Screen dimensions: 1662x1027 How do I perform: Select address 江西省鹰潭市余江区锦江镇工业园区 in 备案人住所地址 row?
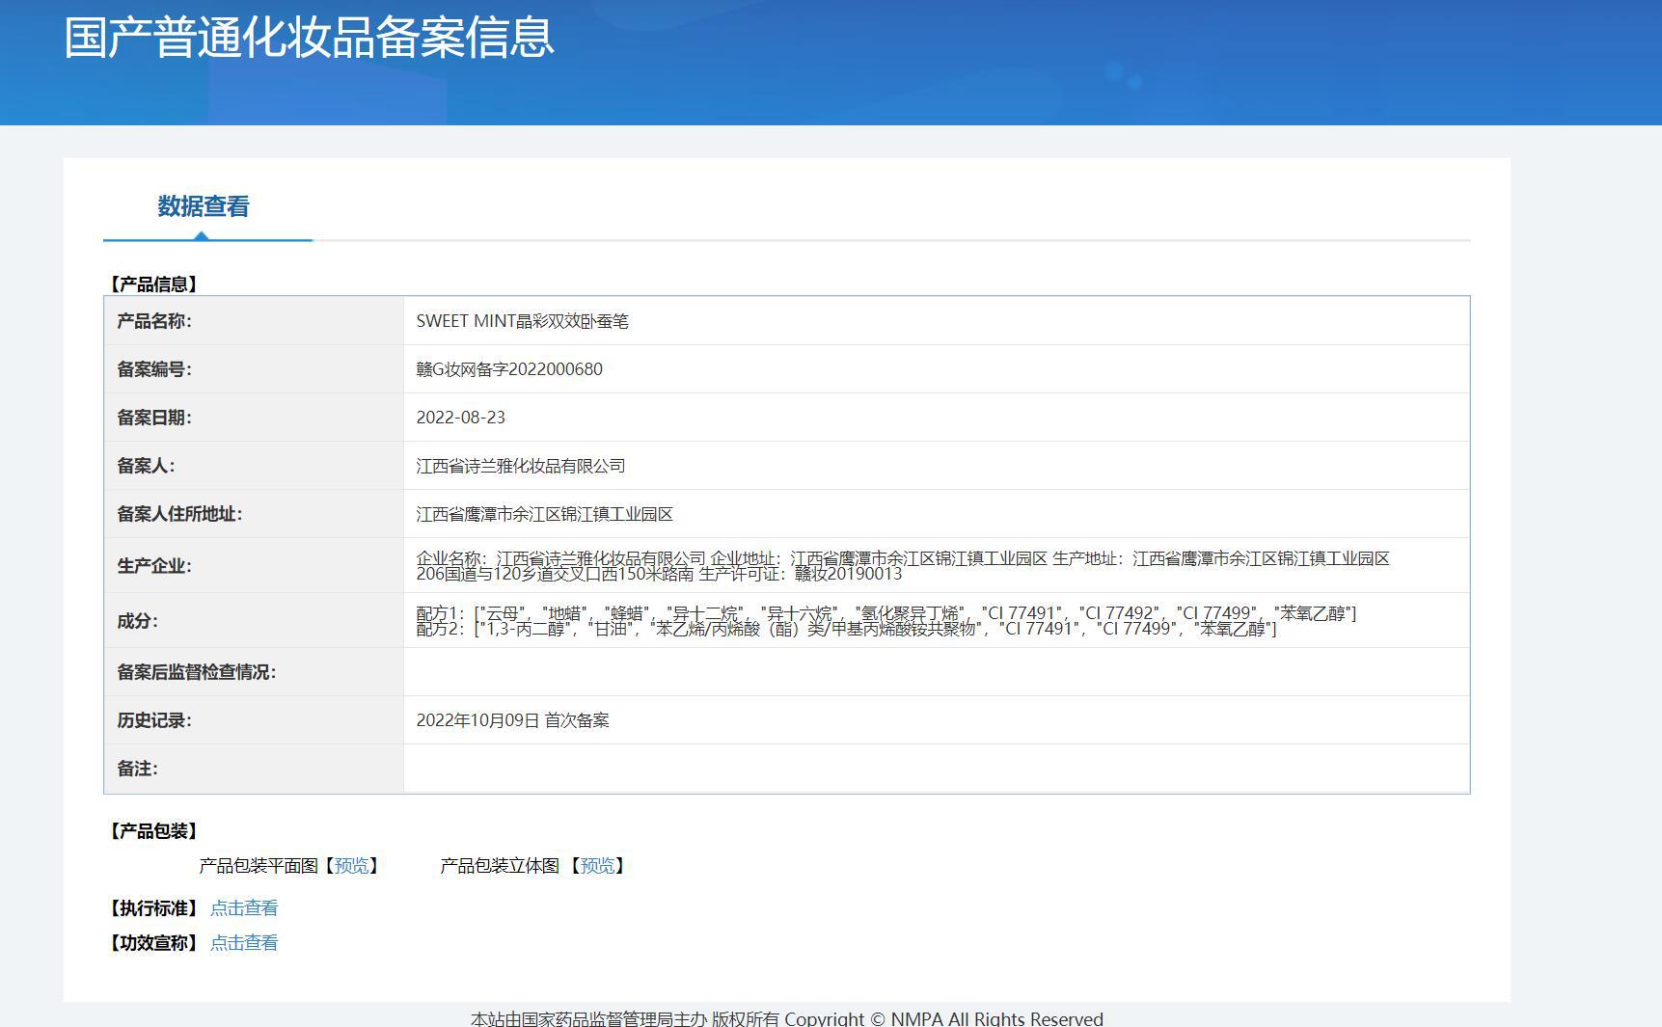click(545, 514)
